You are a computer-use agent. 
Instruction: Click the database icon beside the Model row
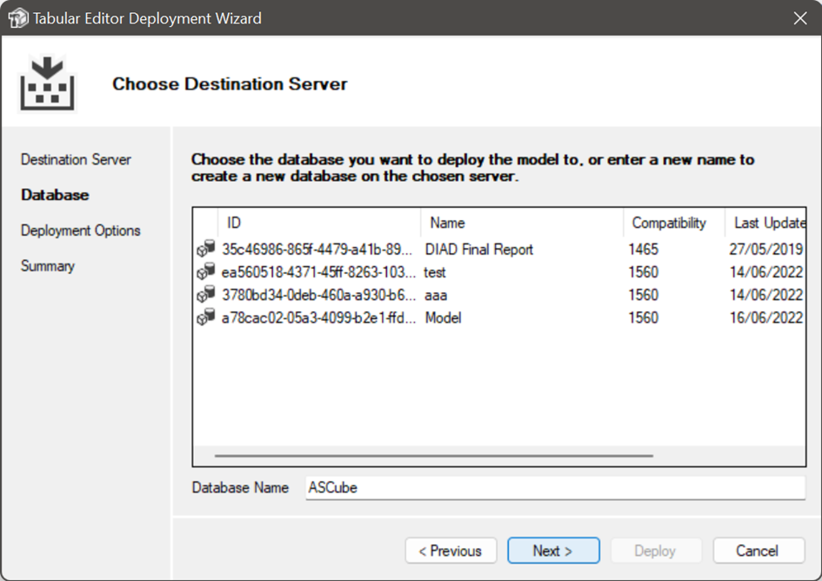(205, 318)
